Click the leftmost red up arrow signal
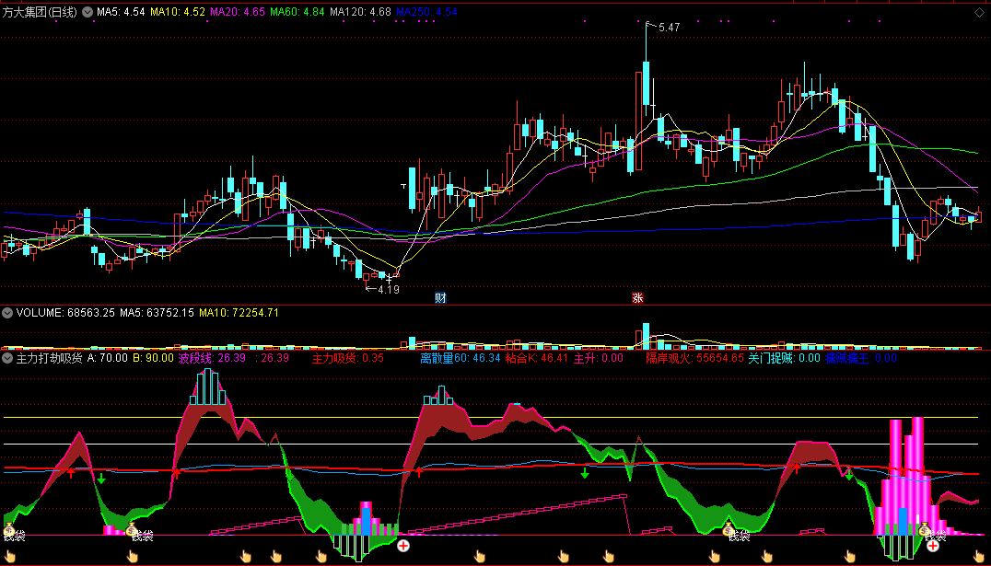The image size is (991, 566). coord(71,472)
